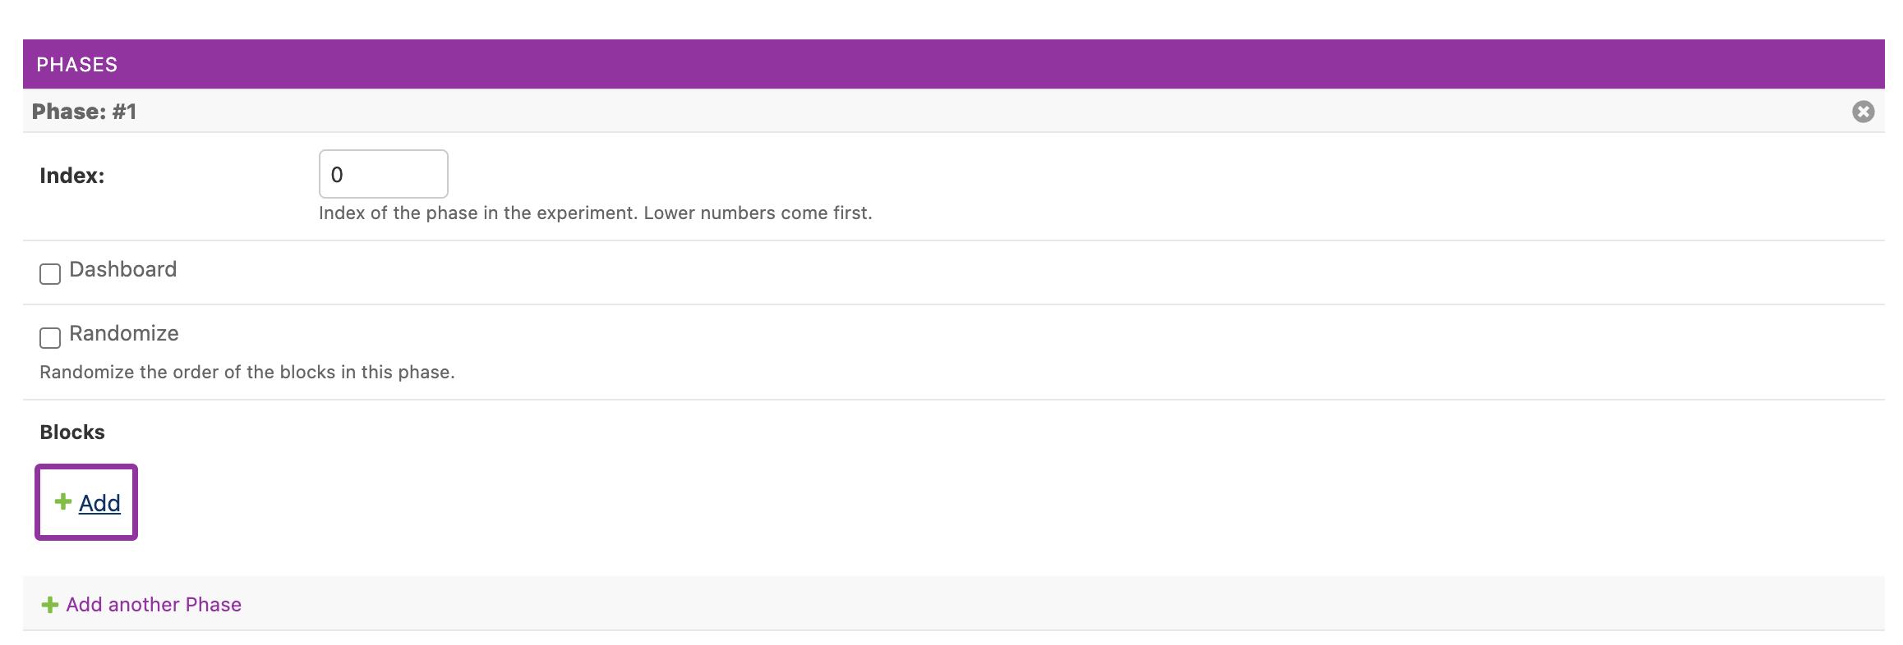
Task: Click the Dashboard checkbox label text
Action: (122, 269)
